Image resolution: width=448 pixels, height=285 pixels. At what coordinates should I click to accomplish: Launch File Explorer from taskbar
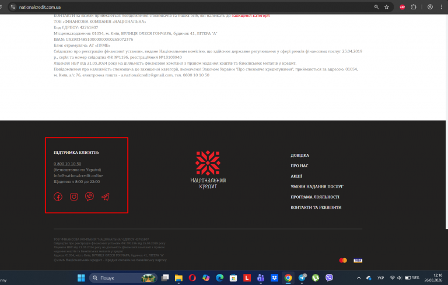tap(178, 278)
